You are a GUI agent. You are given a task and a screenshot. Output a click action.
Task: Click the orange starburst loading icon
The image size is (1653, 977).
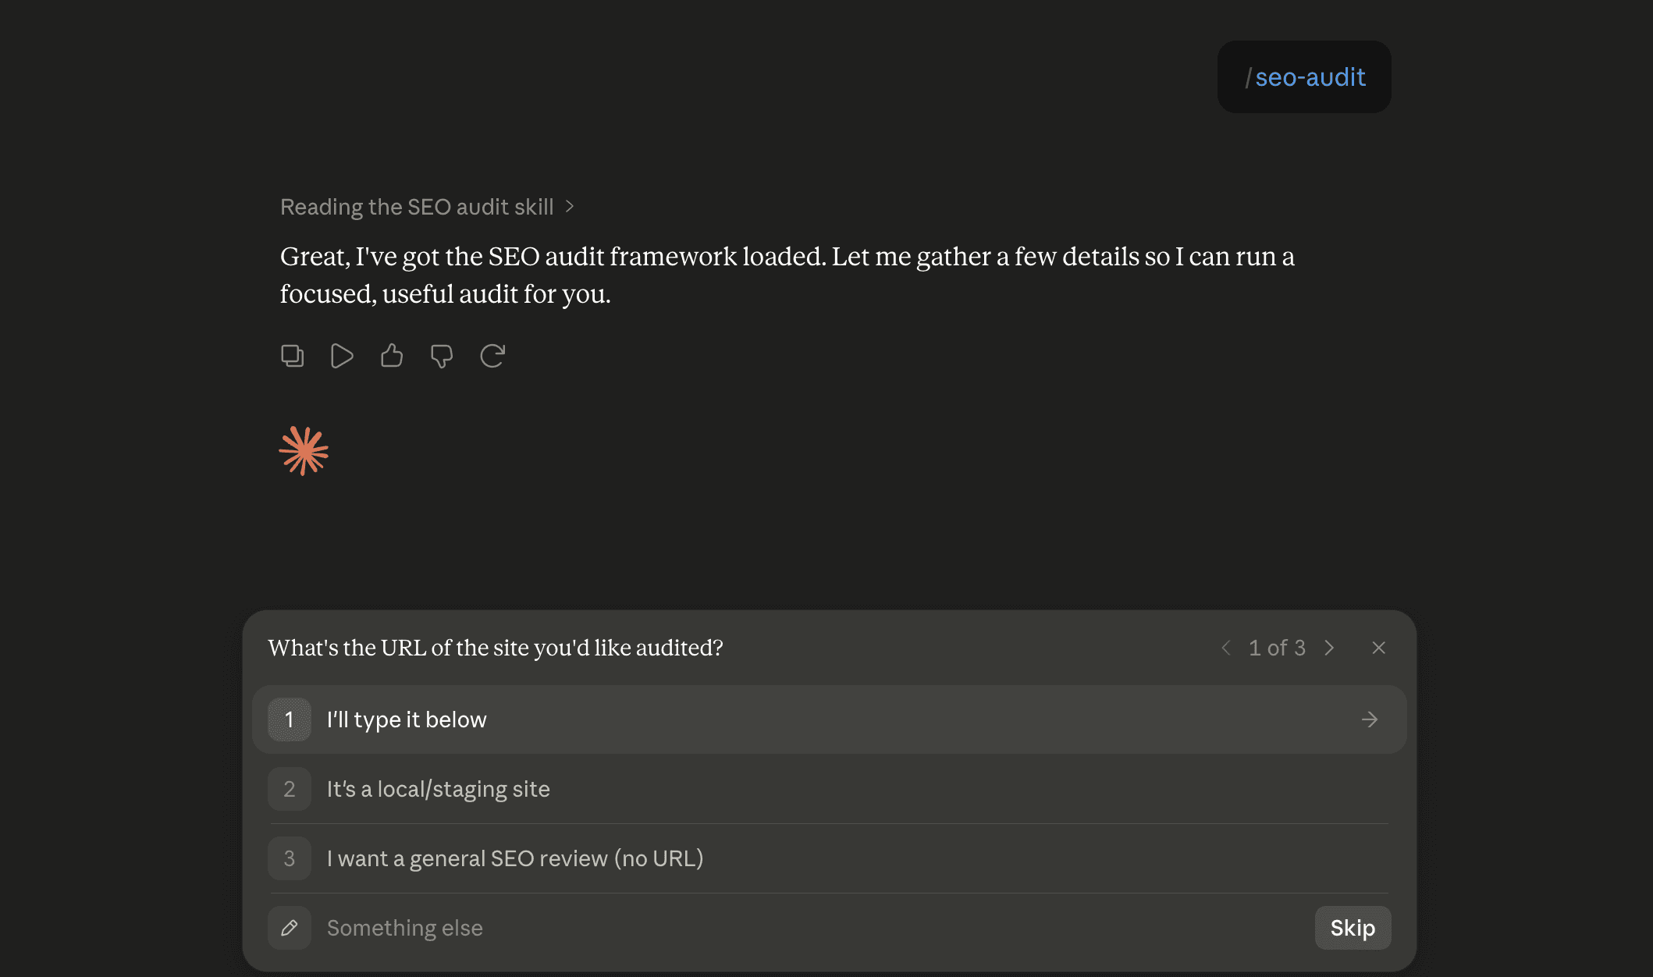coord(304,450)
